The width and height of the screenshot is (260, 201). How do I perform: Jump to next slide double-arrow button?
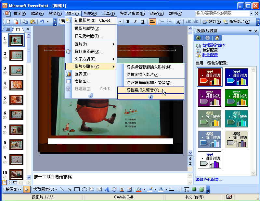pyautogui.click(x=190, y=164)
